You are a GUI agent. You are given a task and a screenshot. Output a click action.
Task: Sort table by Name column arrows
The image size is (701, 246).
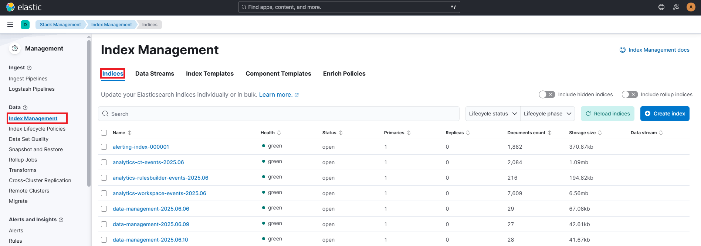point(129,133)
